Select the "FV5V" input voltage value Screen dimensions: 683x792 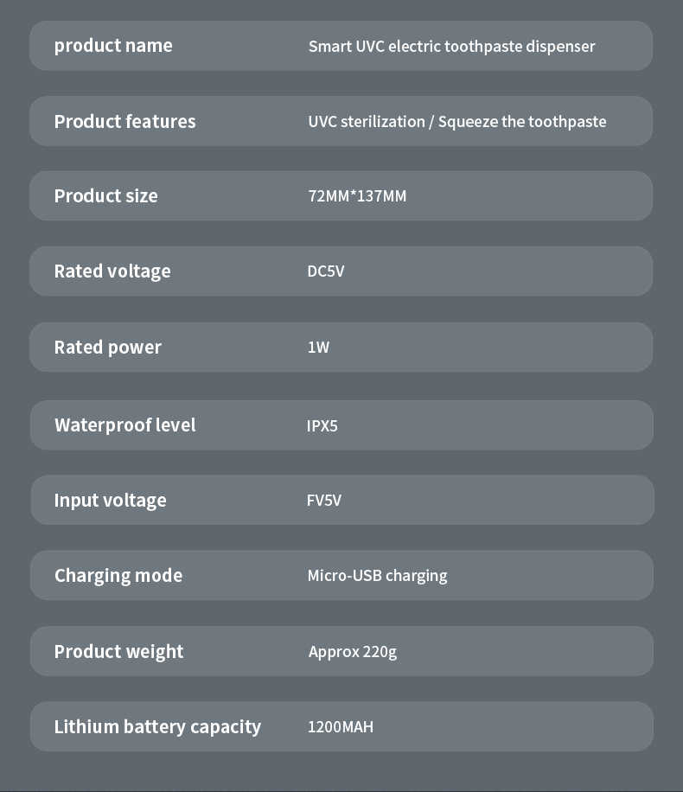point(324,501)
